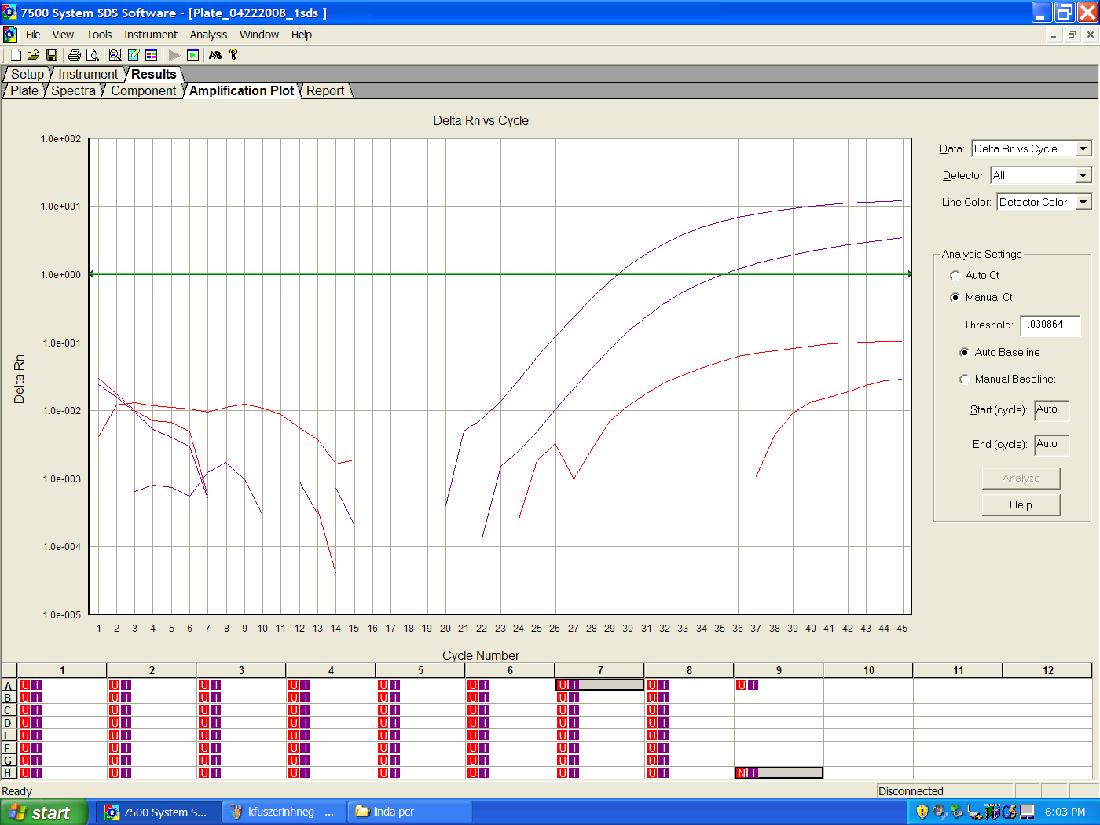Click the Delta Rn vs Cycle plot title
The height and width of the screenshot is (825, 1100).
click(481, 120)
